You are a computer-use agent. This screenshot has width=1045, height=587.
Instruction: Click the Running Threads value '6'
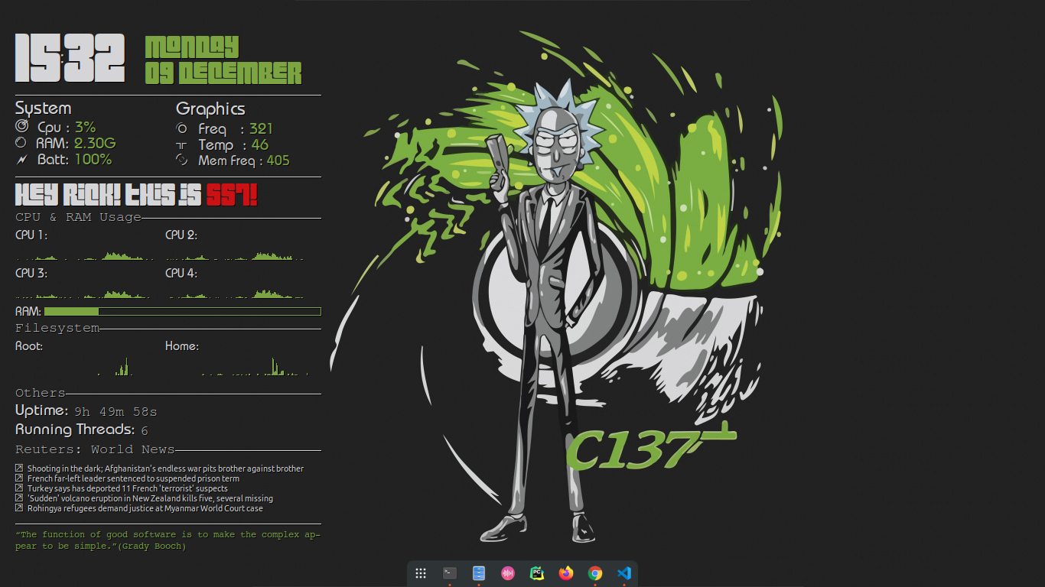click(145, 431)
